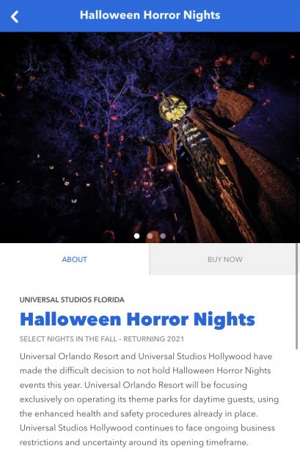Image resolution: width=300 pixels, height=459 pixels.
Task: Click the blue Halloween Horror Nights heading
Action: pyautogui.click(x=137, y=319)
